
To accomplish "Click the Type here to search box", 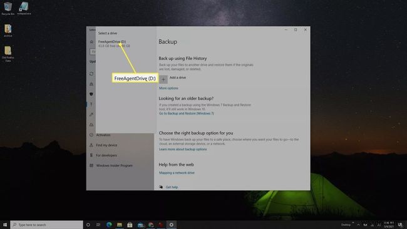I will click(x=47, y=225).
